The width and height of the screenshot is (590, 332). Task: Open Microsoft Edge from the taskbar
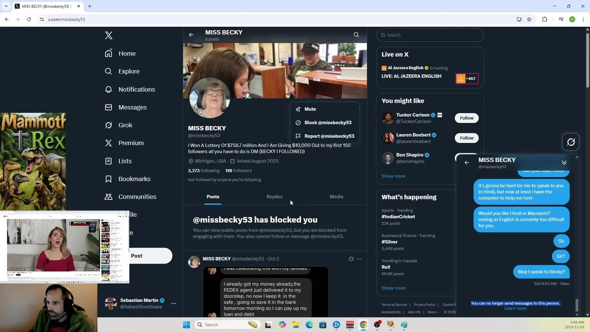coord(309,325)
